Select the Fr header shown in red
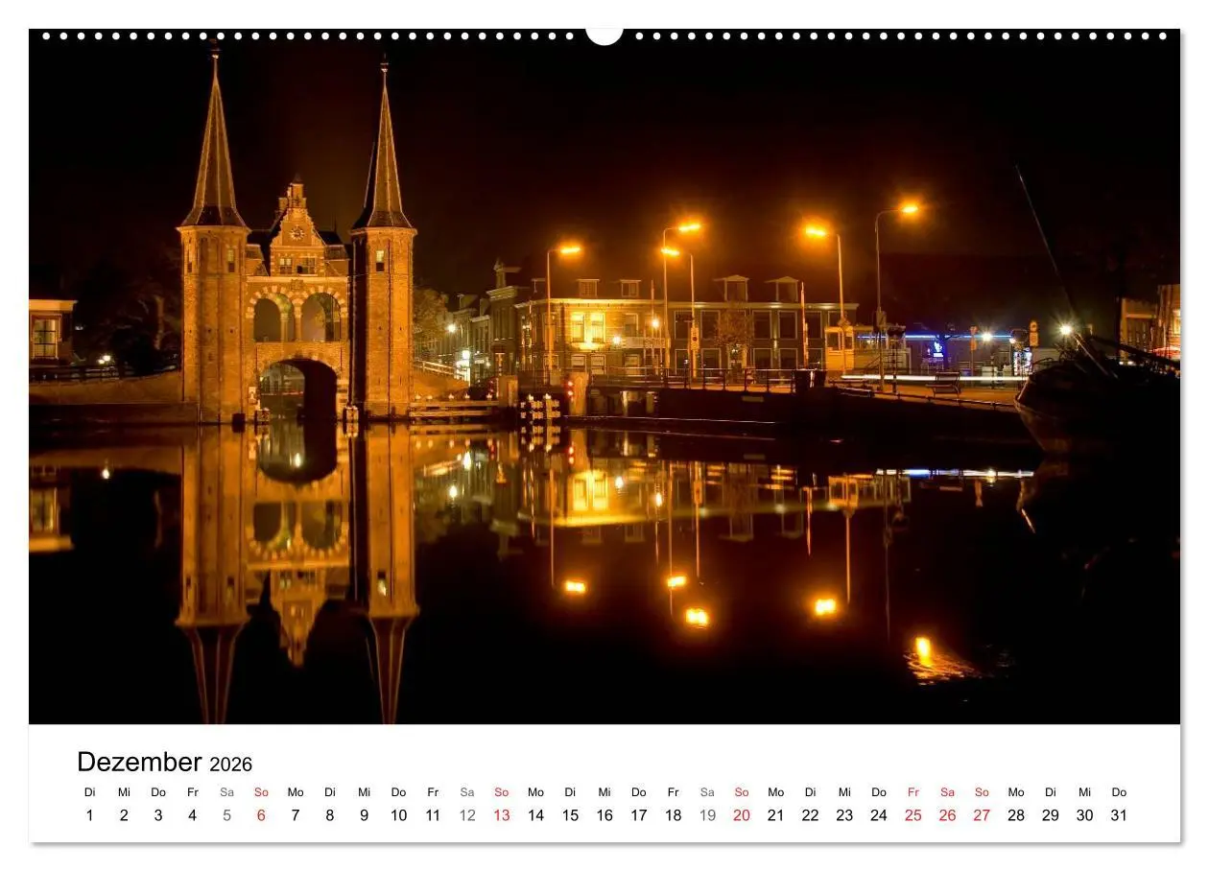The width and height of the screenshot is (1209, 871). click(x=913, y=792)
